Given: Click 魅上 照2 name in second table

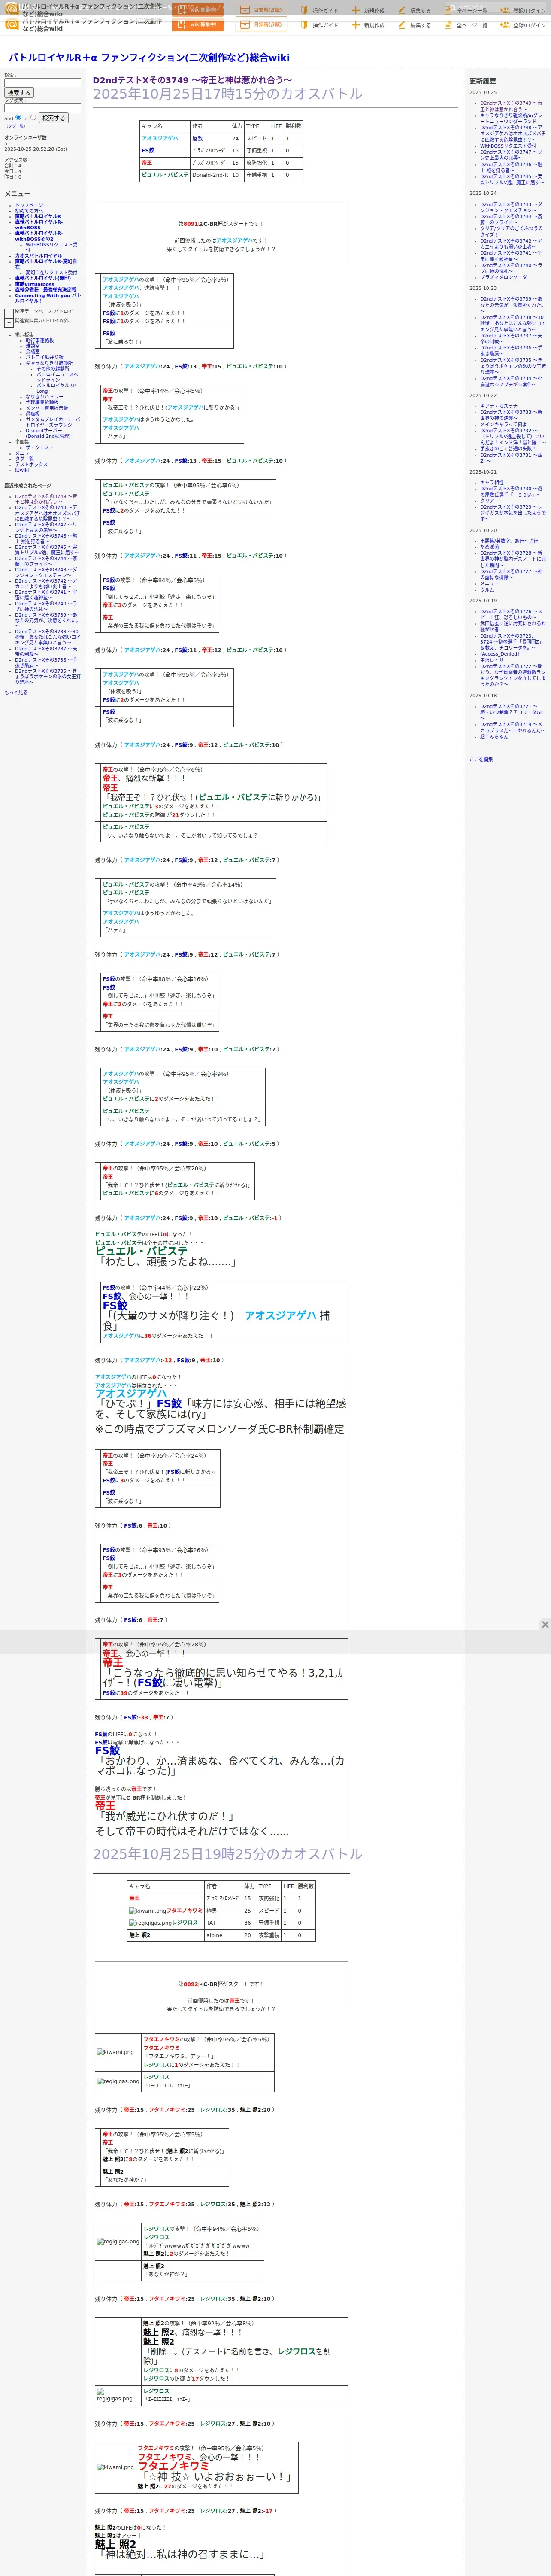Looking at the screenshot, I should click(x=139, y=1935).
